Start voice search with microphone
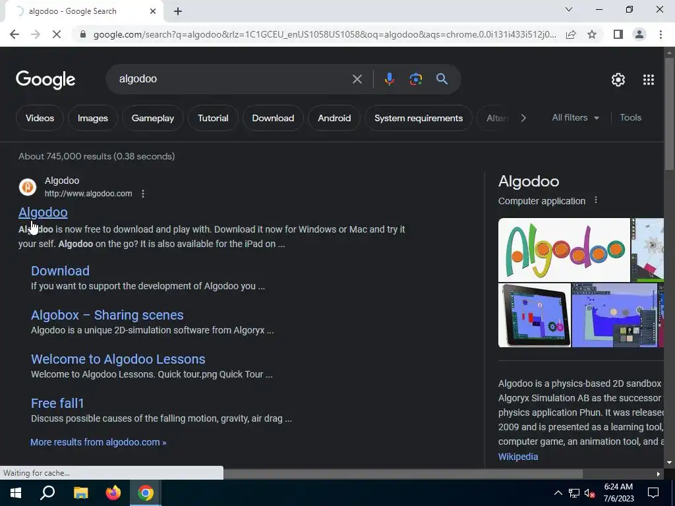The image size is (675, 506). [389, 79]
